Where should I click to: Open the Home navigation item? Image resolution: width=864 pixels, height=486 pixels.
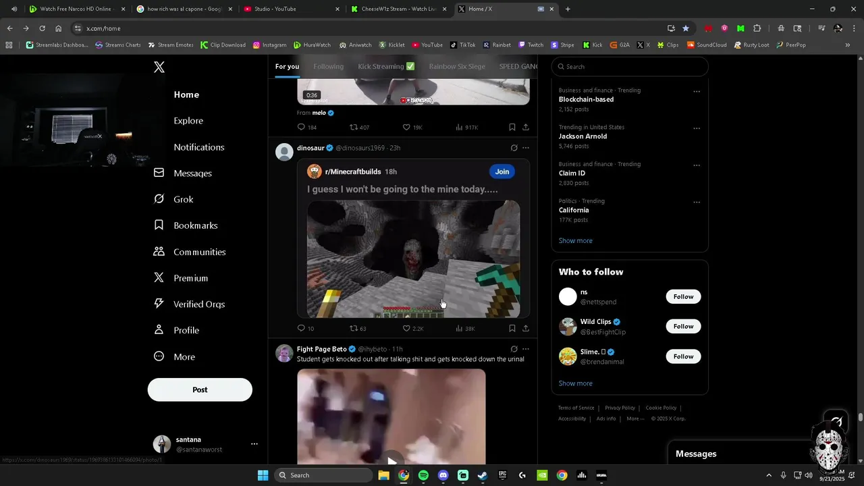click(x=186, y=94)
